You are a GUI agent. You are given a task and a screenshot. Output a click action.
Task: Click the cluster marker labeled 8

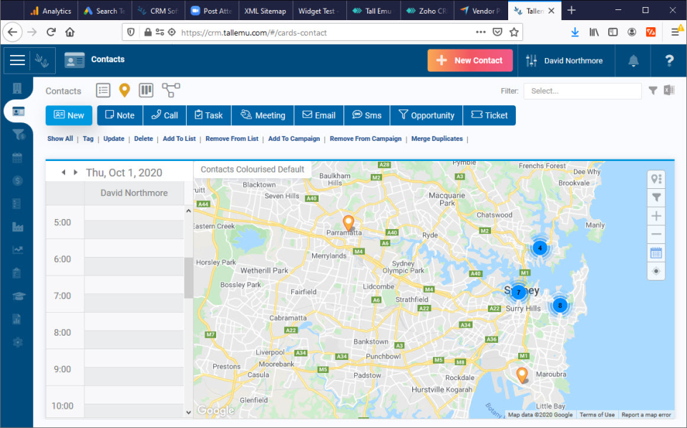pyautogui.click(x=560, y=306)
